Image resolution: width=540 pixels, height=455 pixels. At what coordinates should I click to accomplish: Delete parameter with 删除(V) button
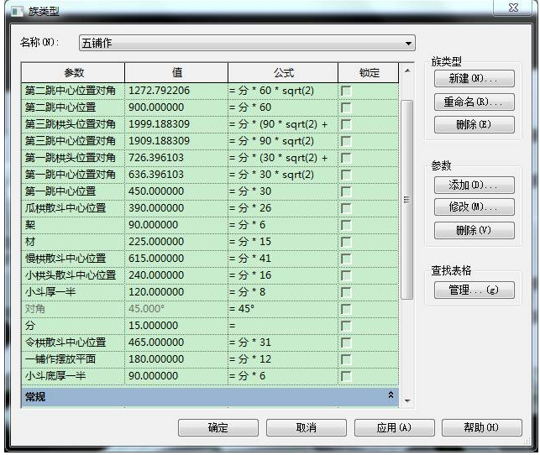click(x=474, y=230)
